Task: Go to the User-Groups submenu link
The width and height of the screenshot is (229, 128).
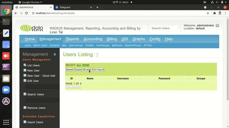Action: click(76, 45)
